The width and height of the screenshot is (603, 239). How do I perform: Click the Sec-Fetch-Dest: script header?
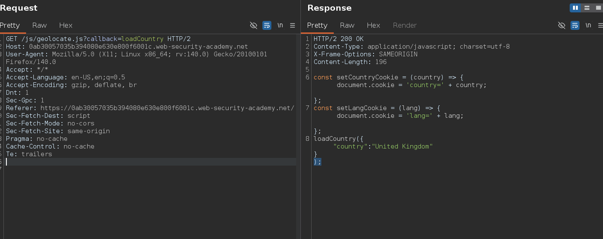point(48,116)
